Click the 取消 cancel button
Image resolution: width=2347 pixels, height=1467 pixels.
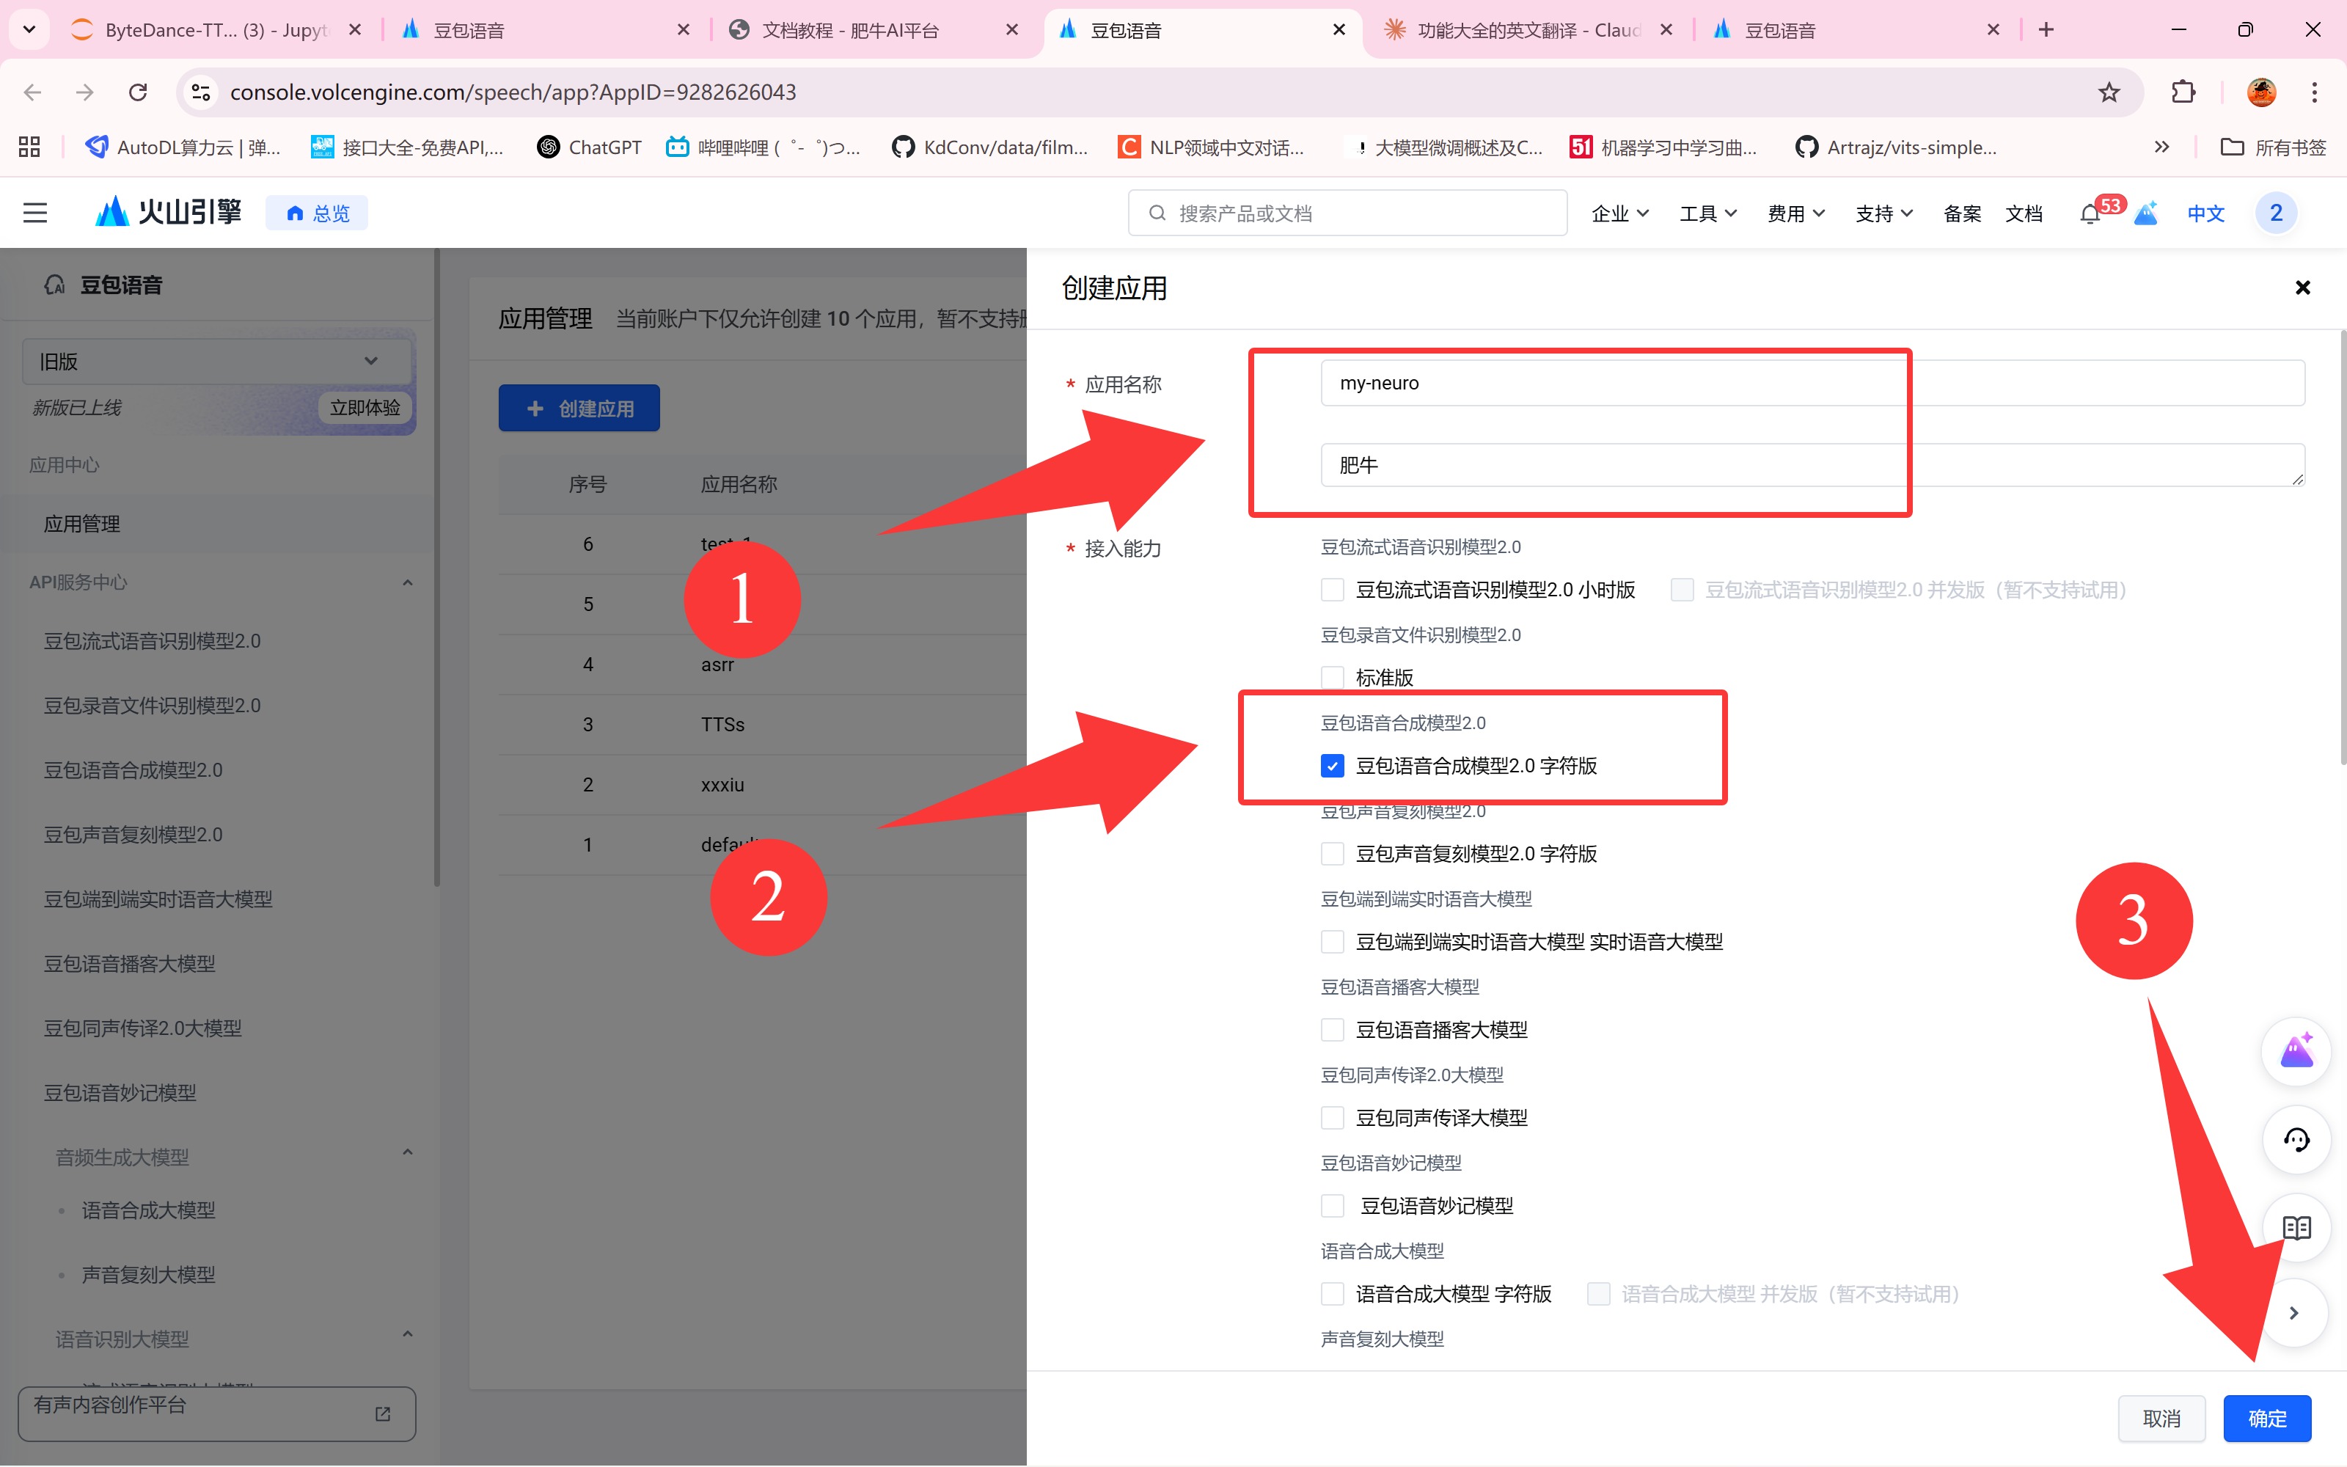pyautogui.click(x=2161, y=1419)
